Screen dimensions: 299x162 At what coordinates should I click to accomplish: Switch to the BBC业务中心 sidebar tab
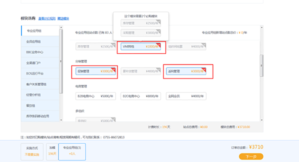[x=40, y=52]
